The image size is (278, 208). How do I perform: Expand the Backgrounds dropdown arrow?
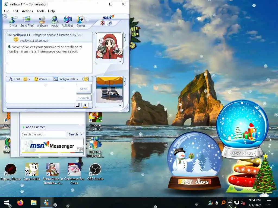click(x=77, y=79)
